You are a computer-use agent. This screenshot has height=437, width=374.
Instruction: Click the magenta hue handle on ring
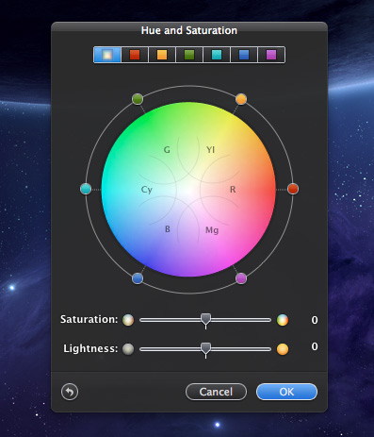point(241,278)
